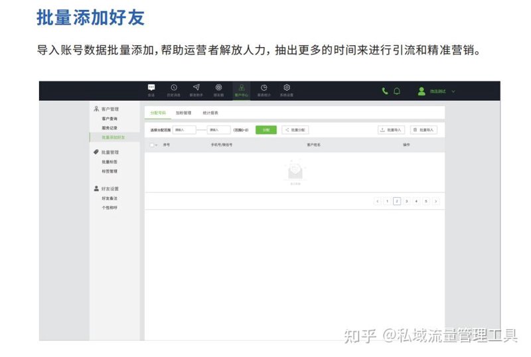This screenshot has height=357, width=531.
Task: Go to page 2
Action: pyautogui.click(x=397, y=201)
